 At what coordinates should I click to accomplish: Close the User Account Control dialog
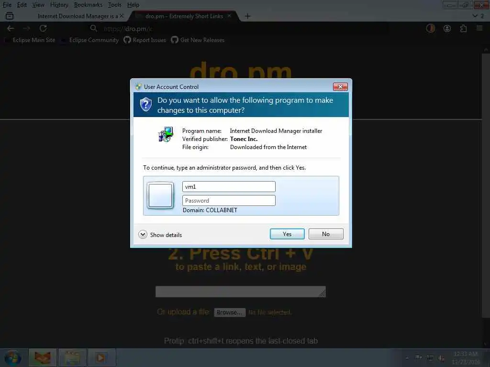click(x=340, y=87)
